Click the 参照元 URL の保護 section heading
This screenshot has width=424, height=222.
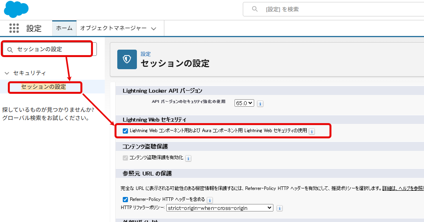(x=147, y=174)
